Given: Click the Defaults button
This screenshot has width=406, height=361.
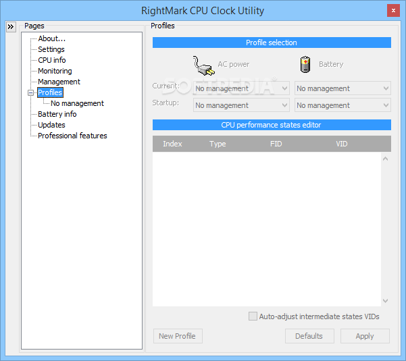Looking at the screenshot, I should pos(309,336).
